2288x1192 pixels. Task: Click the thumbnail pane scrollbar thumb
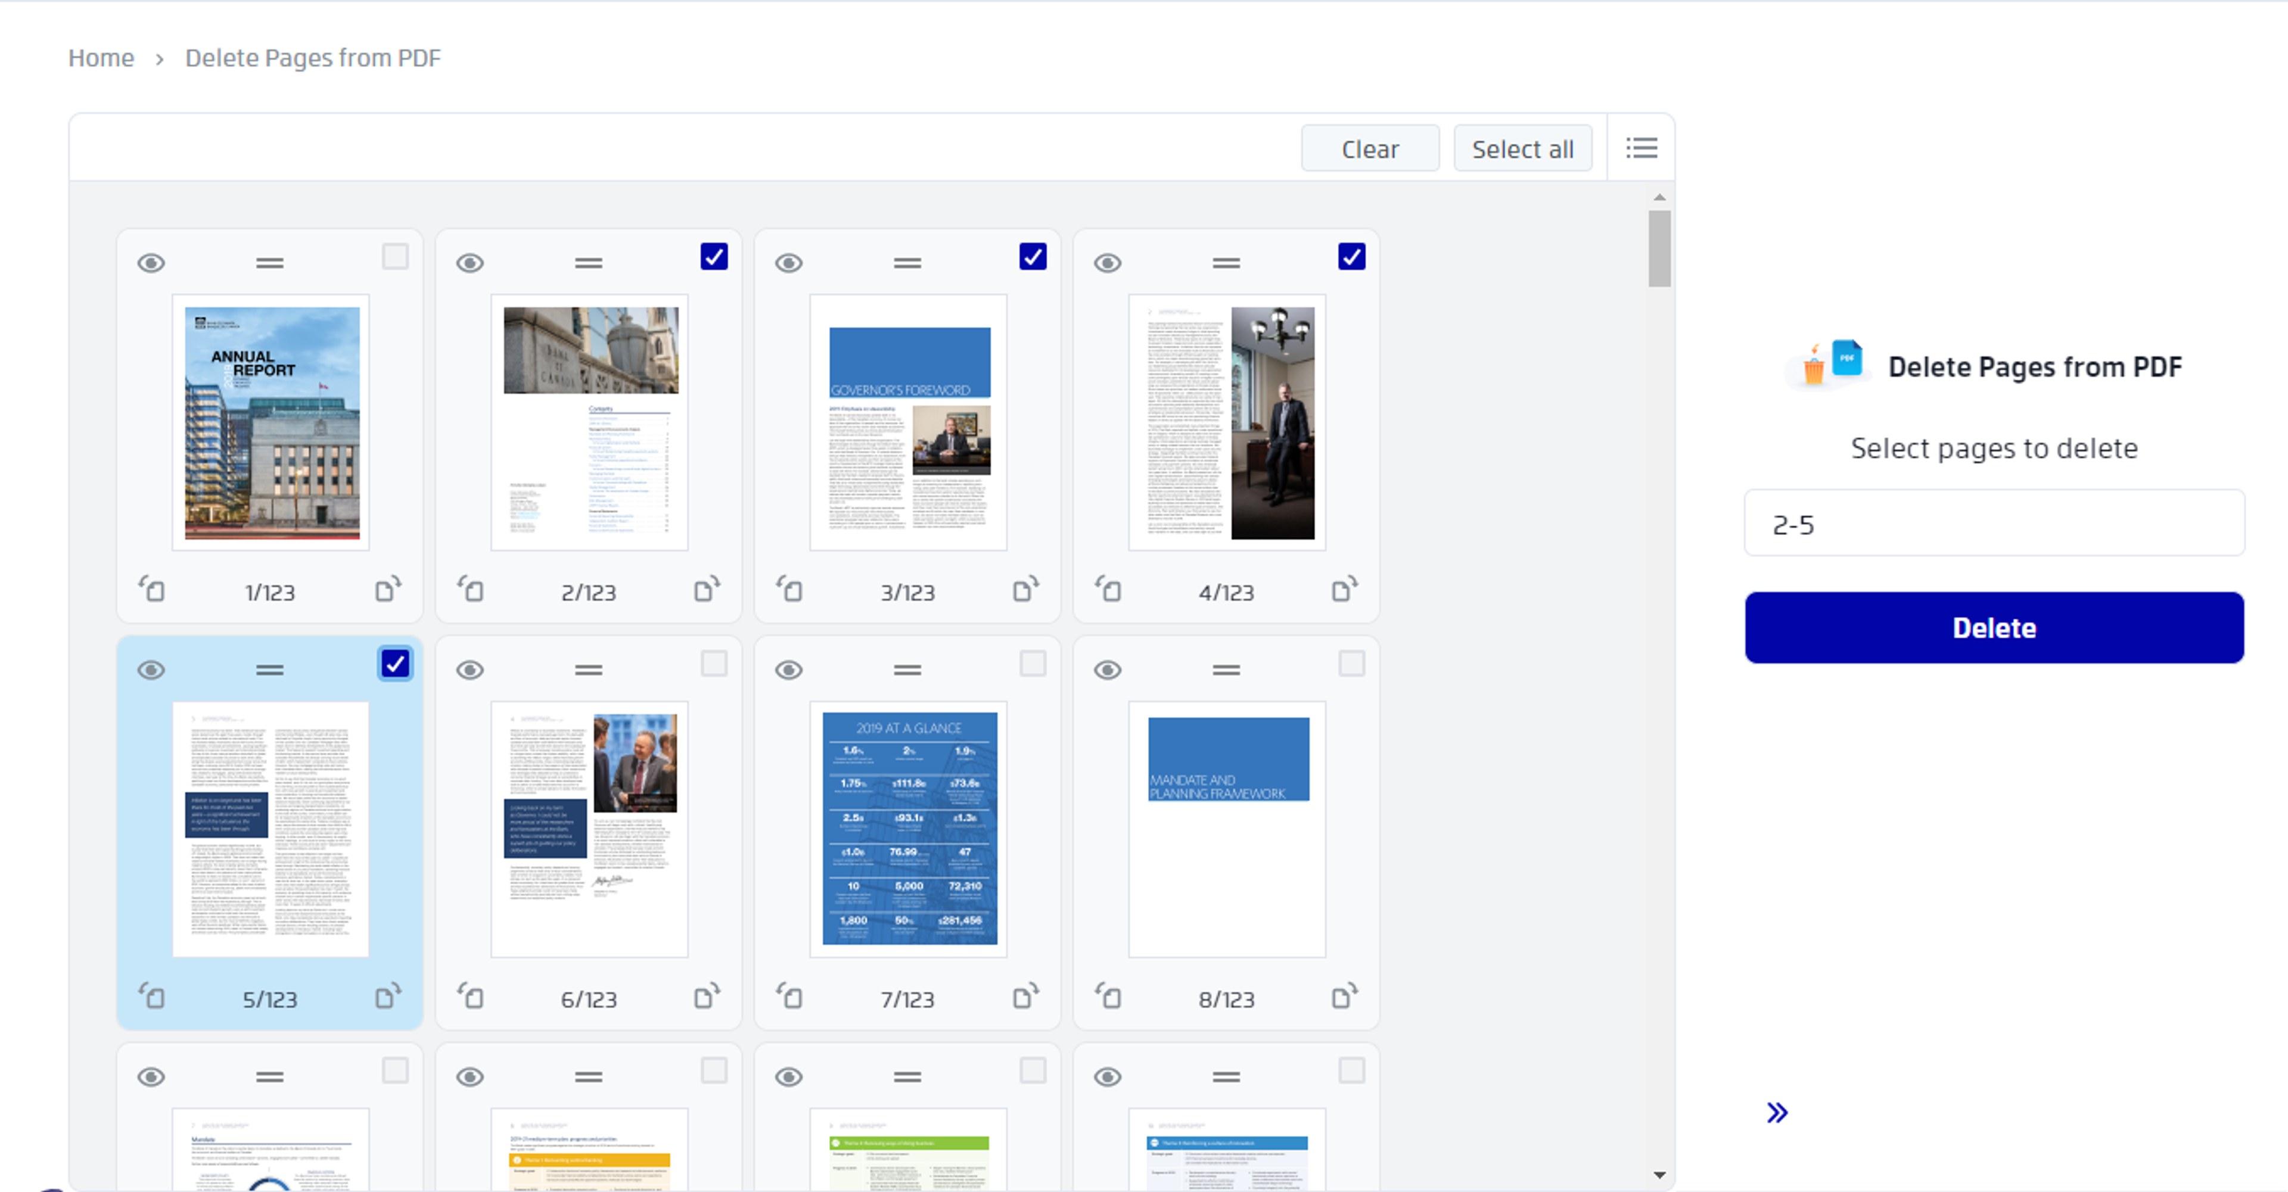[1659, 248]
